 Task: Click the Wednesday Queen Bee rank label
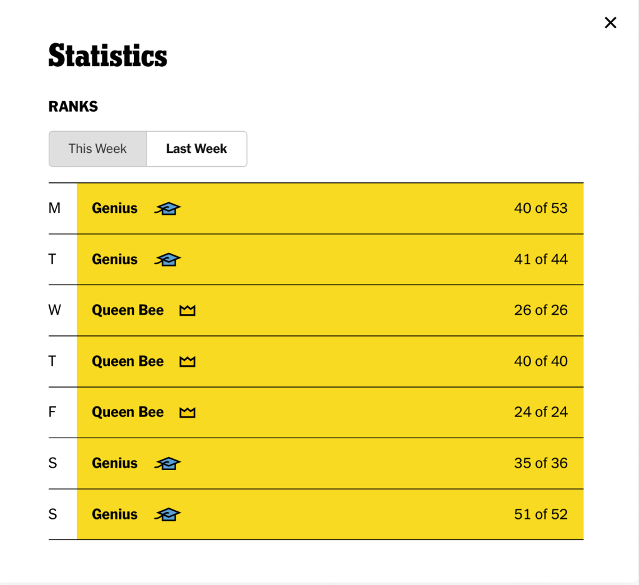click(x=128, y=310)
